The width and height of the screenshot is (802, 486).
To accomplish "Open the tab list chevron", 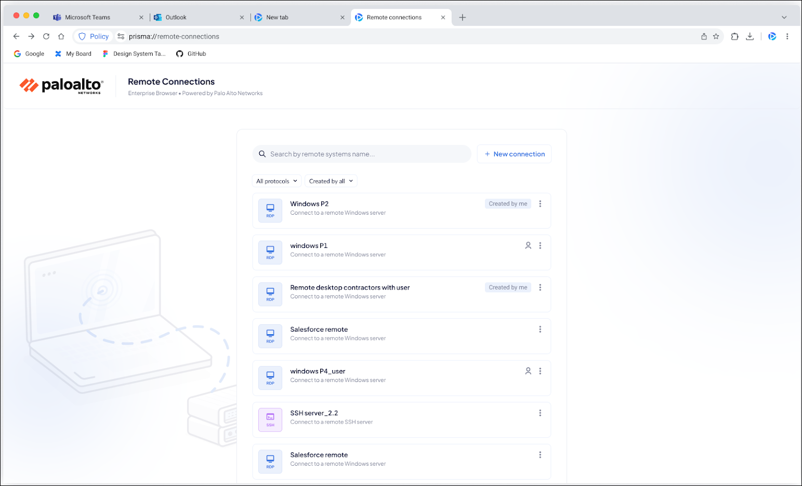I will (784, 17).
